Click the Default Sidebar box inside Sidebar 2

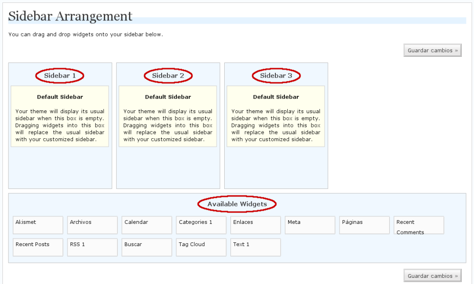(x=168, y=116)
